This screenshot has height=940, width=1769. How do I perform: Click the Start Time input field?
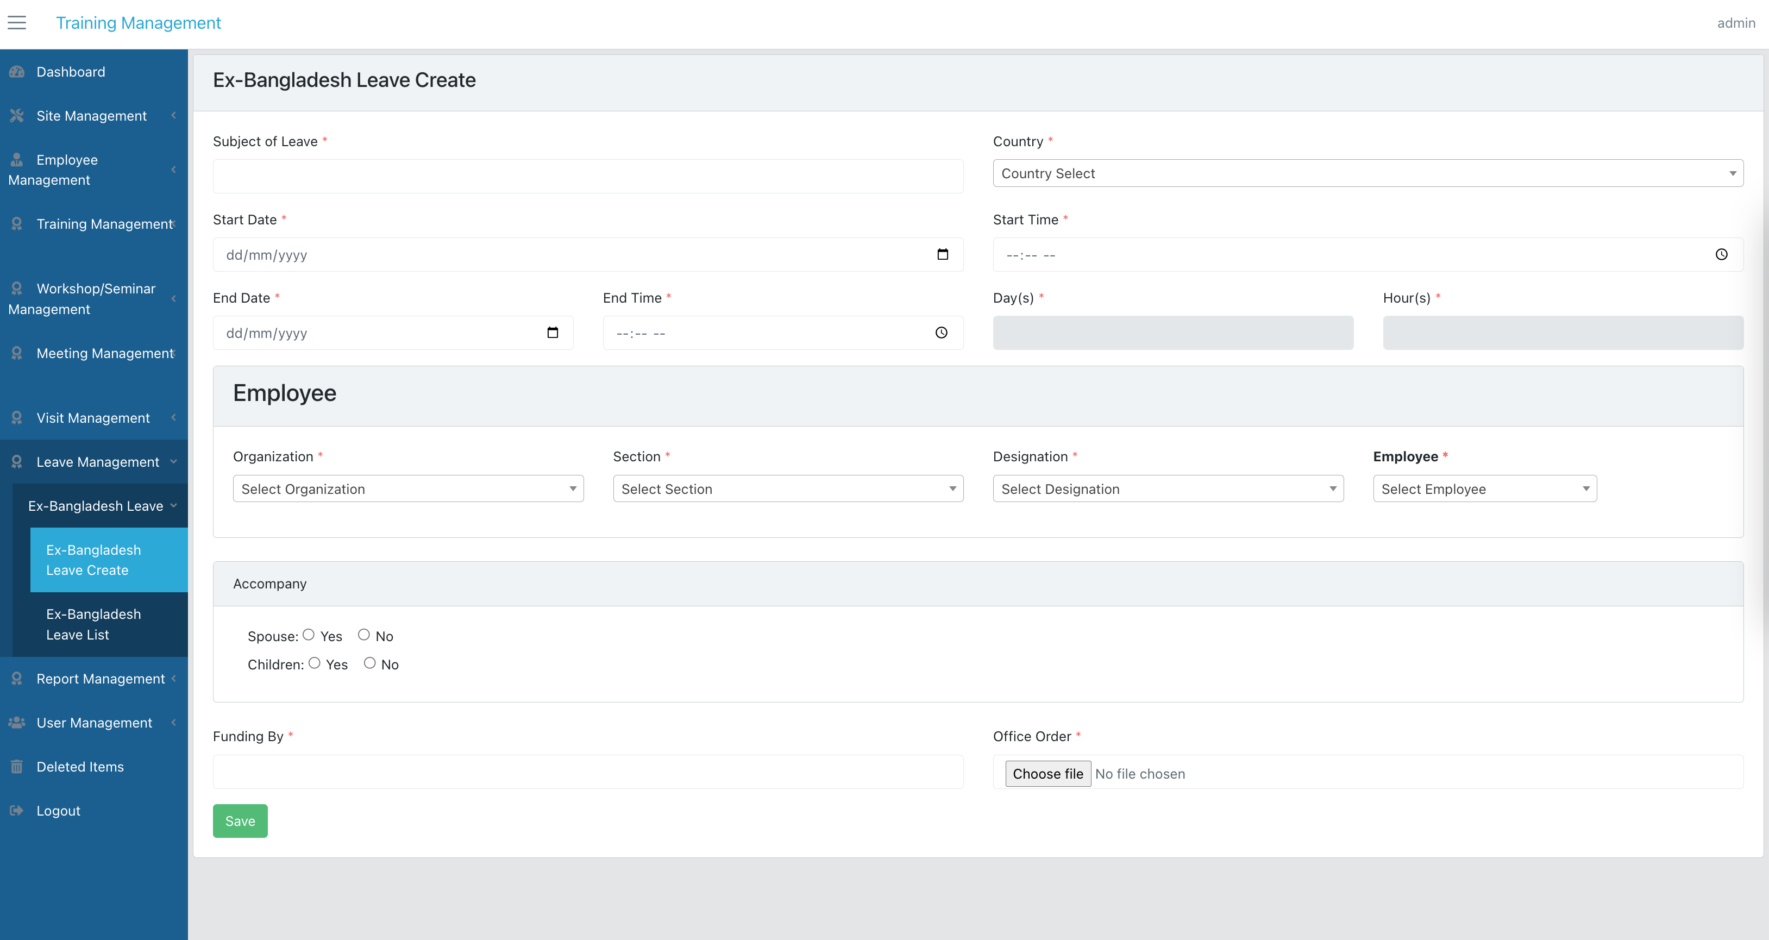[1368, 255]
